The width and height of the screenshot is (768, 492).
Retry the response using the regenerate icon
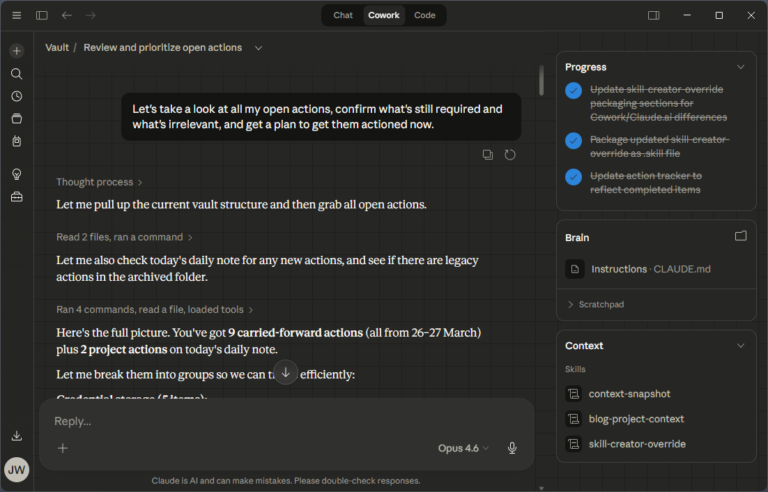click(509, 154)
